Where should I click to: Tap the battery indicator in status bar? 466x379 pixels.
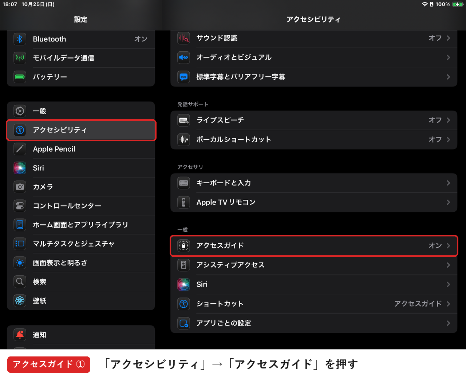tap(458, 4)
